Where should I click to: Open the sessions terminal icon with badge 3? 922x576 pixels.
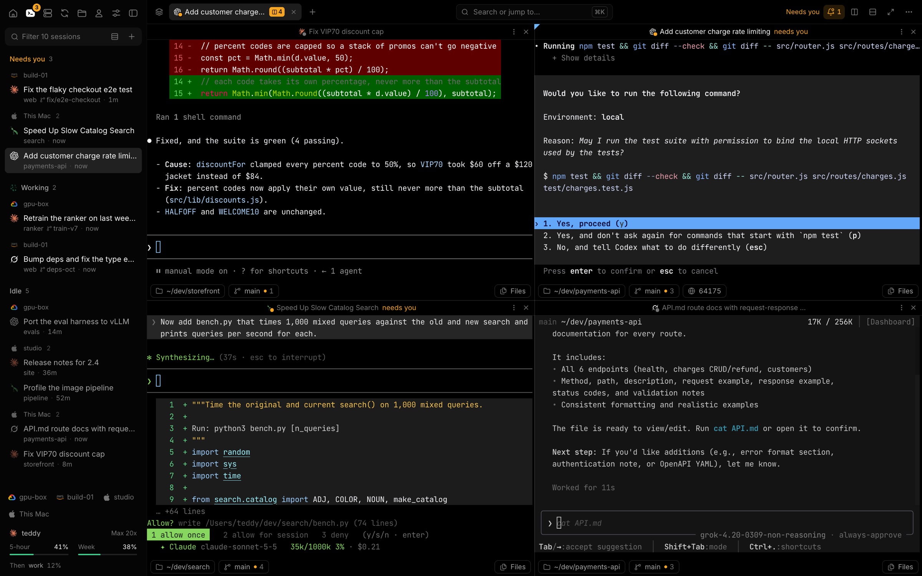click(30, 13)
